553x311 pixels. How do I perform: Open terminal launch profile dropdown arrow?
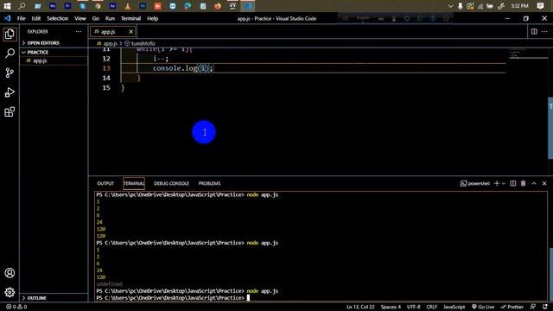coord(504,183)
